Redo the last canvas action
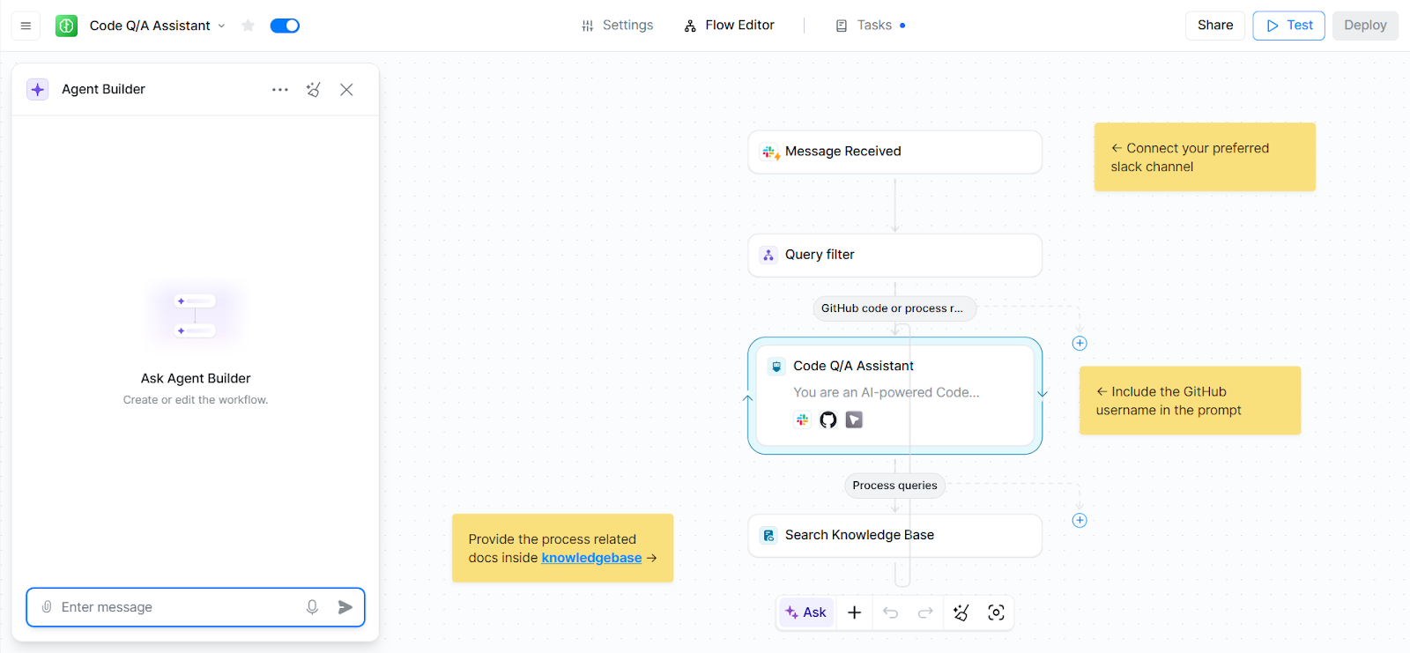The height and width of the screenshot is (653, 1410). (x=925, y=612)
